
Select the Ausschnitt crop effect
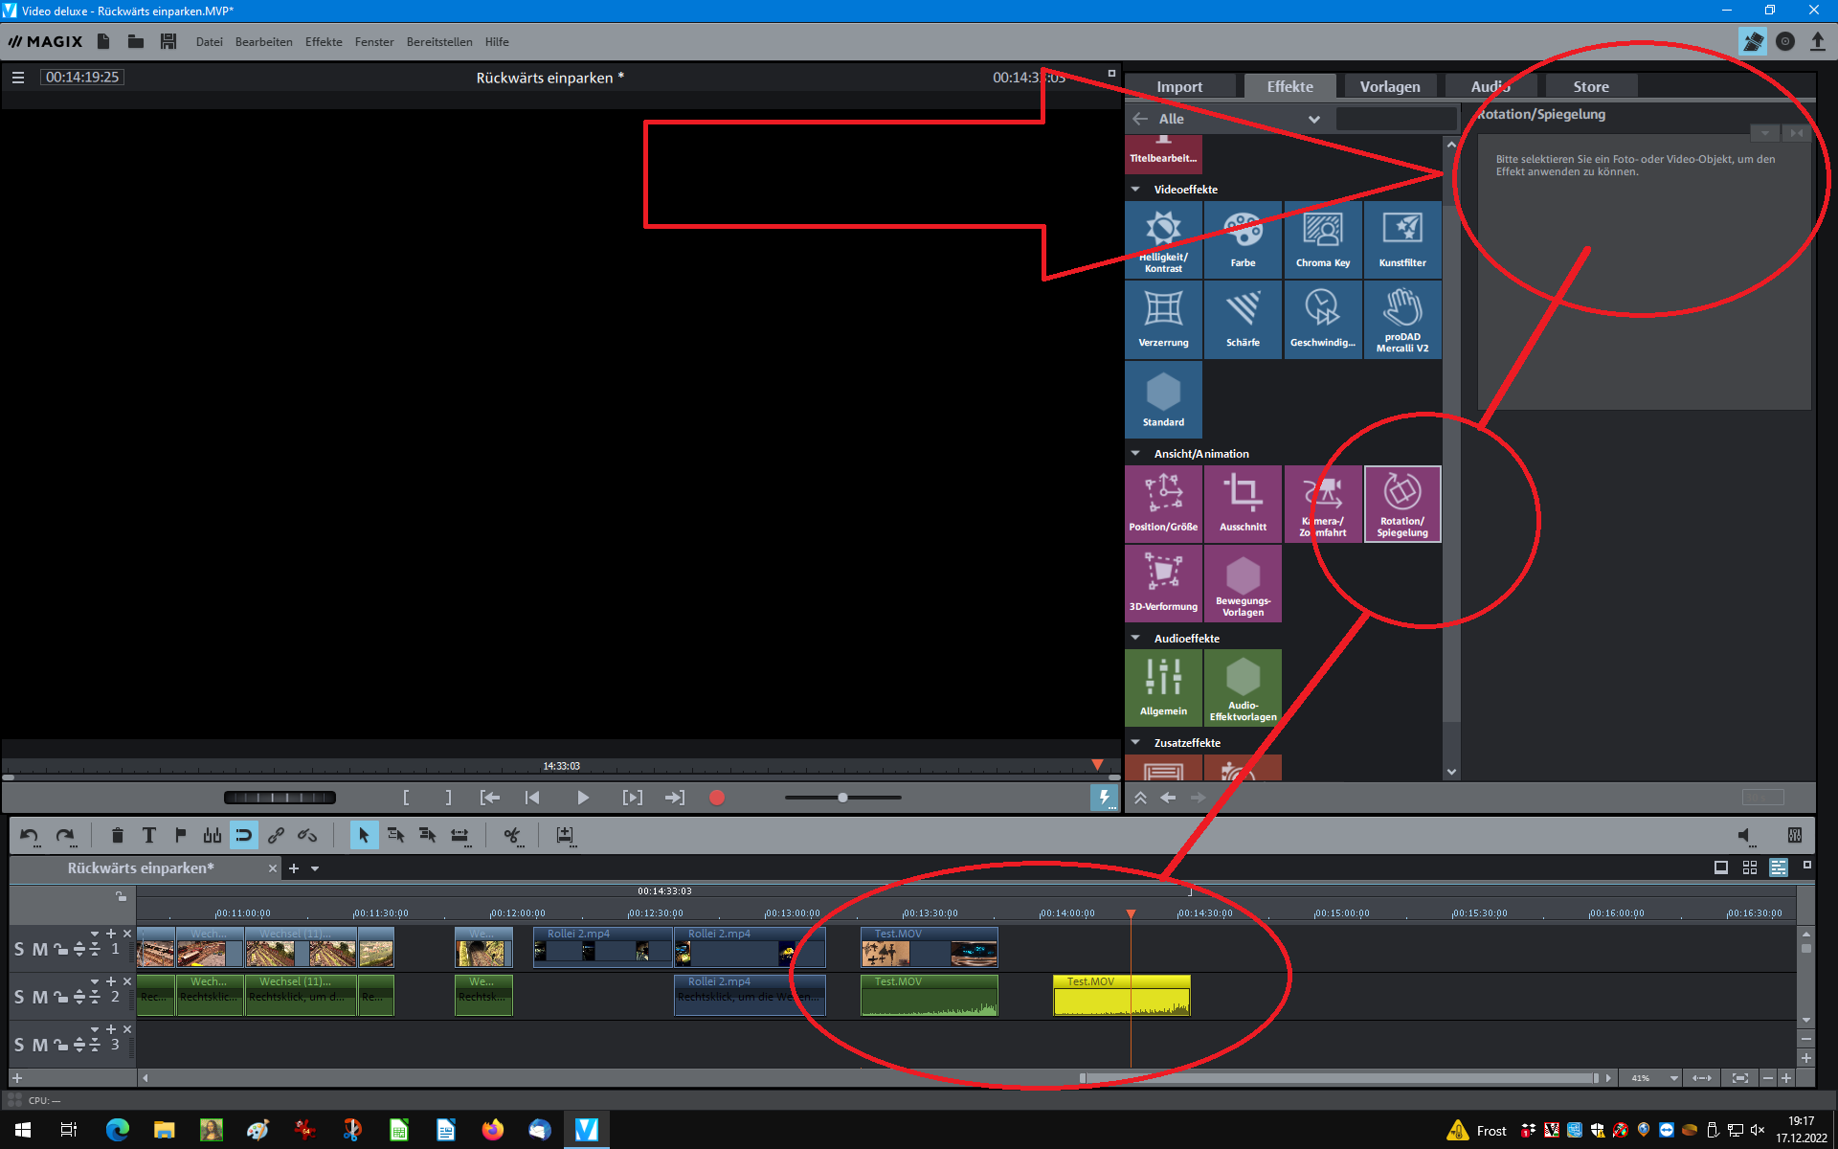coord(1243,505)
